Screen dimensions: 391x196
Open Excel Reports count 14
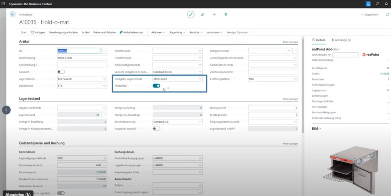388,68
